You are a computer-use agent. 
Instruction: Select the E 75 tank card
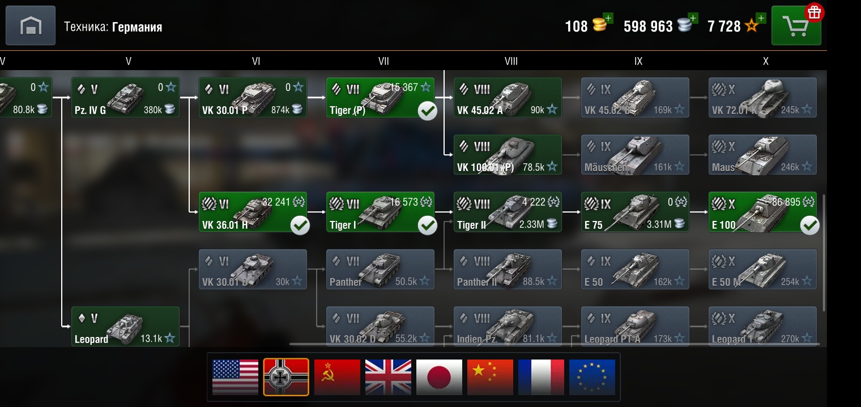click(635, 212)
